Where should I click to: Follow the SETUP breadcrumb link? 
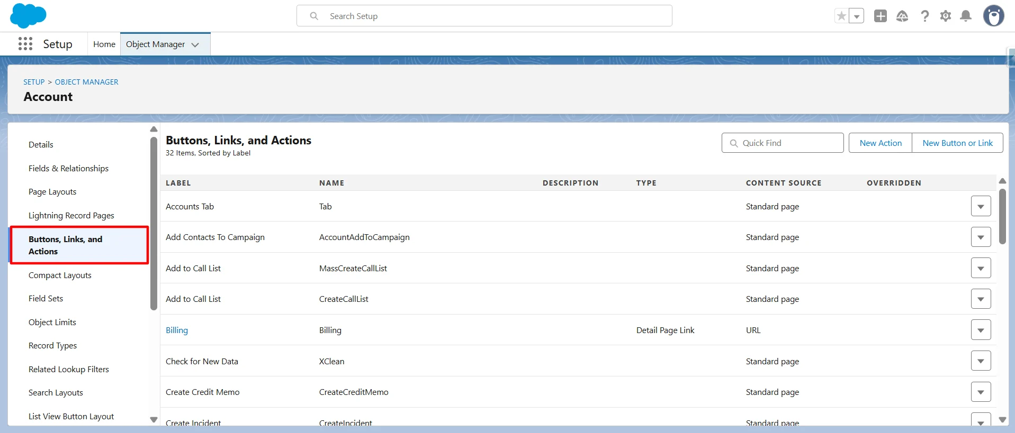click(x=34, y=82)
